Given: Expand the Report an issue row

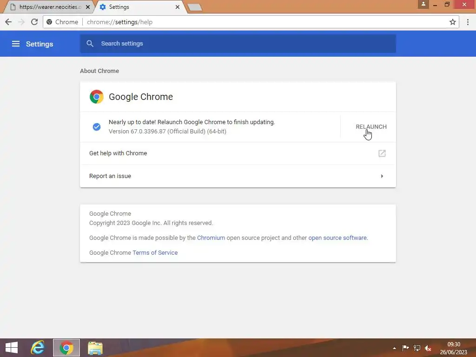Looking at the screenshot, I should pos(238,176).
